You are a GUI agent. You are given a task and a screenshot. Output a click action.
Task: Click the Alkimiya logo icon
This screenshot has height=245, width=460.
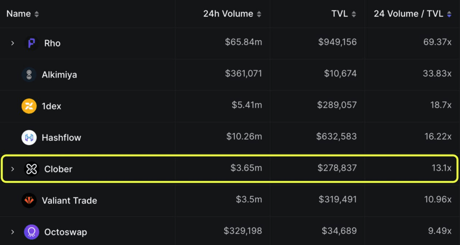click(x=29, y=75)
